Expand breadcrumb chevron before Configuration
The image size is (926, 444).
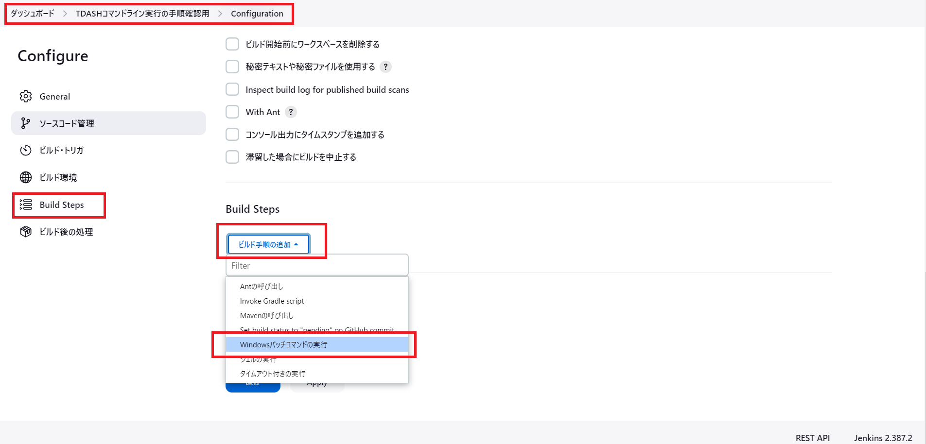point(220,14)
